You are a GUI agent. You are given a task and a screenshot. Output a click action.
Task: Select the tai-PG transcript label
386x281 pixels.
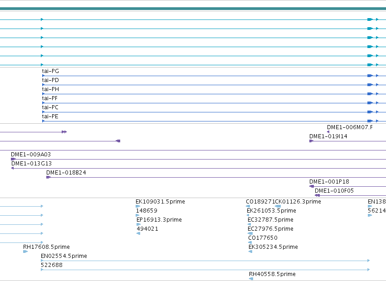(50, 71)
